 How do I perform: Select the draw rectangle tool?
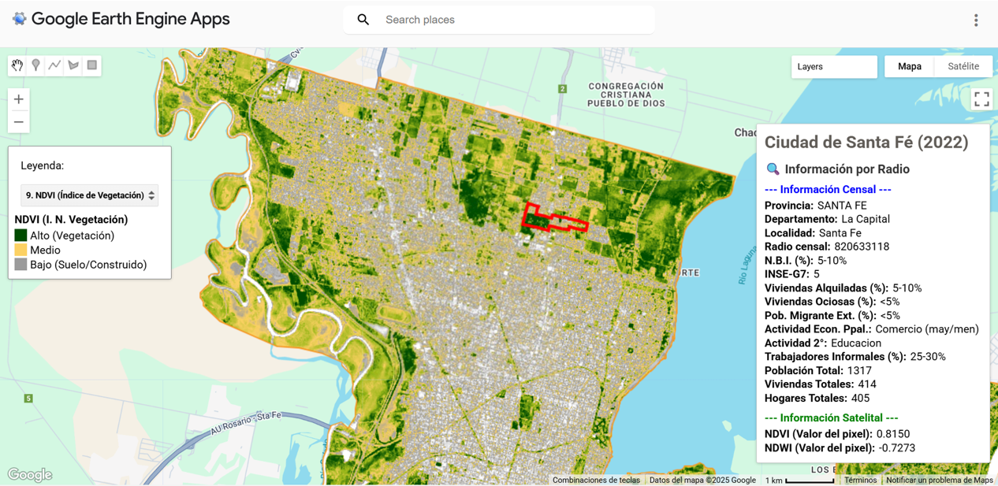pos(92,65)
